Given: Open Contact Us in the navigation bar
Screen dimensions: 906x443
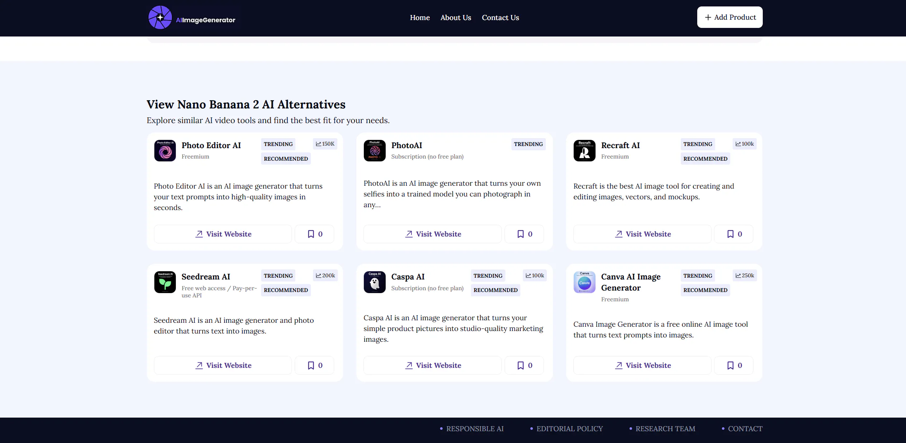Looking at the screenshot, I should [500, 18].
